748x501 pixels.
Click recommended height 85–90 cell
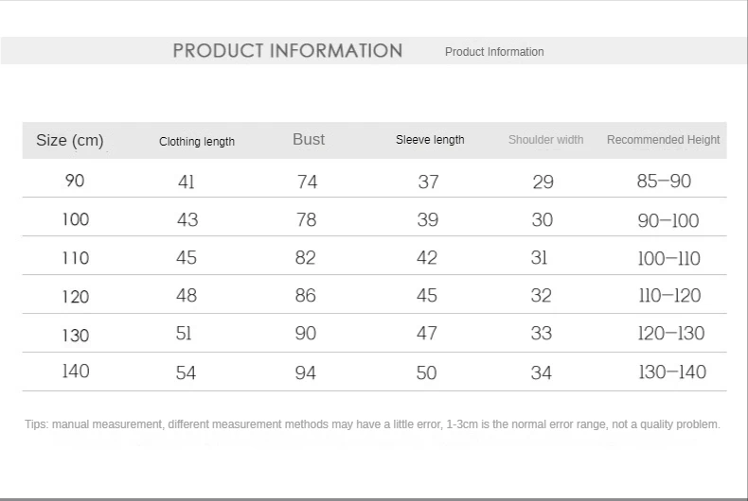pos(664,181)
